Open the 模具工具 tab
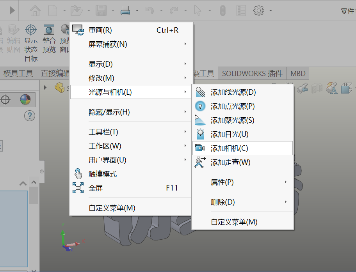The height and width of the screenshot is (272, 356). (x=18, y=73)
